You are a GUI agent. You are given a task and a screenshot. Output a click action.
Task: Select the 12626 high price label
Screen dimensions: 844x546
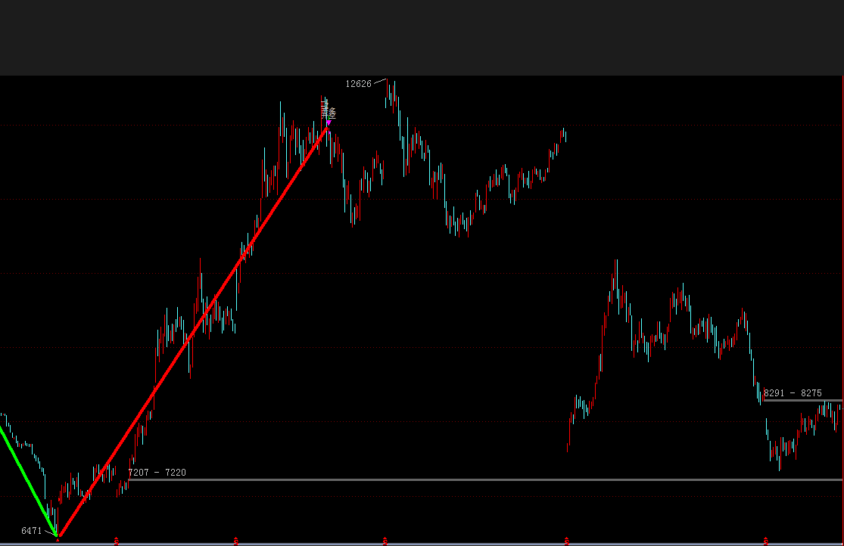click(359, 84)
